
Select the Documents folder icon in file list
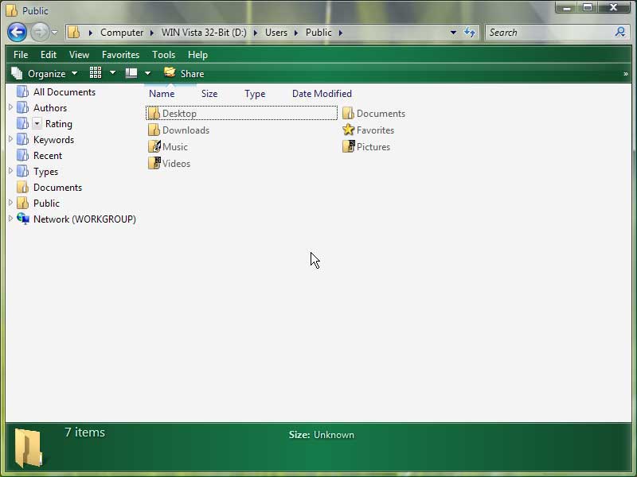tap(348, 113)
